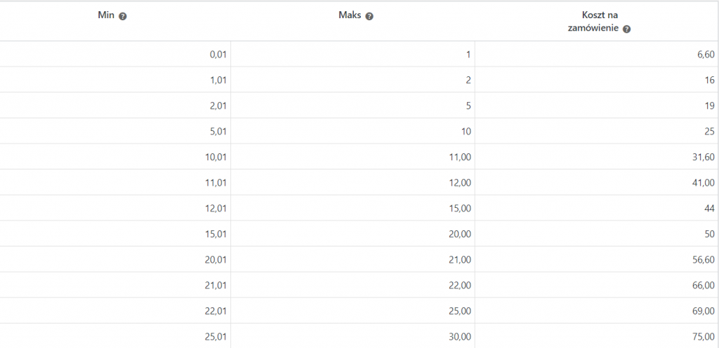This screenshot has height=348, width=719.
Task: Select the Maks cell showing 1
Action: (352, 55)
